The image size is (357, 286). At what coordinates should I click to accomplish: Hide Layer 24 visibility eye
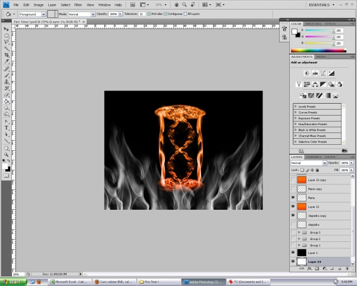click(x=293, y=262)
